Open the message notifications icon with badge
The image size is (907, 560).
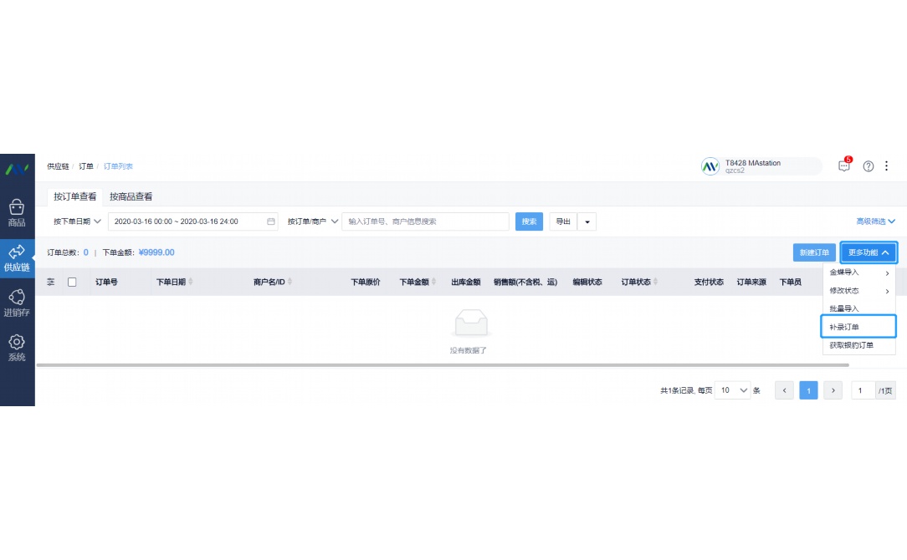tap(844, 165)
